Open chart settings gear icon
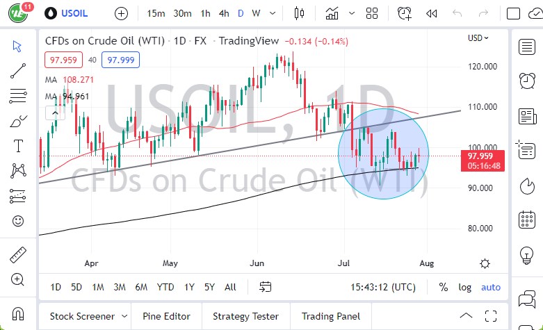This screenshot has width=543, height=330. 485,263
